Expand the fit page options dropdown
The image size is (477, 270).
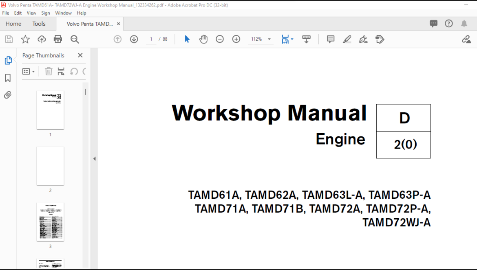click(x=292, y=39)
